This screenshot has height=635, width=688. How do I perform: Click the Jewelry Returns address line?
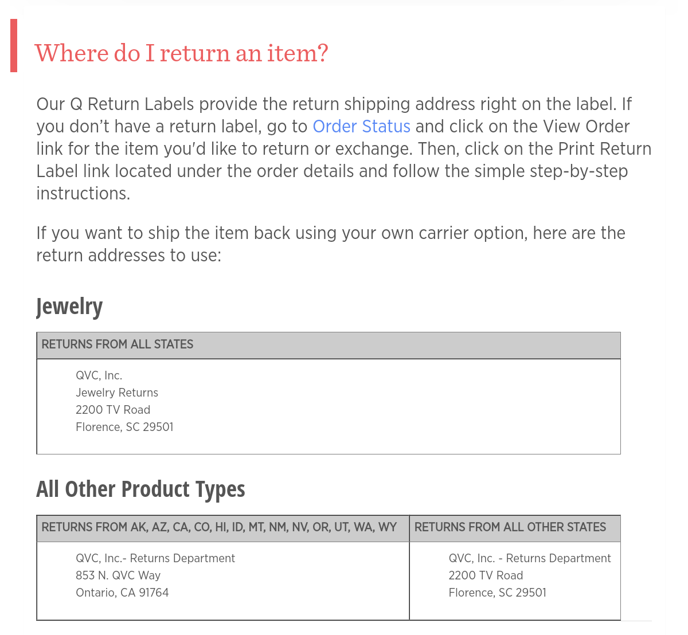[x=117, y=393]
